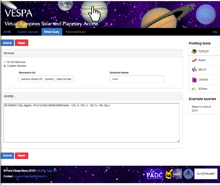The image size is (220, 185).
Task: Switch to the Advanced Query tab
Action: 76,32
